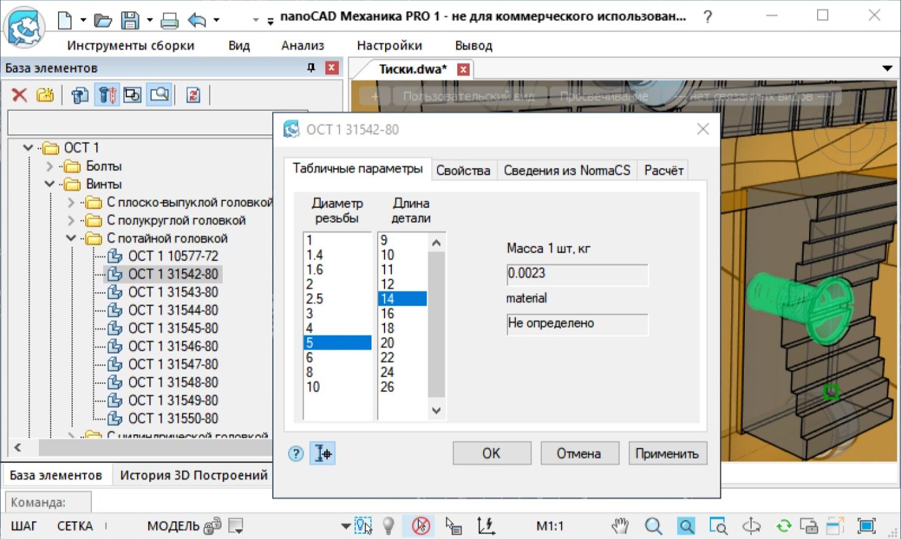Click the Масса 1 шт field

tap(577, 274)
